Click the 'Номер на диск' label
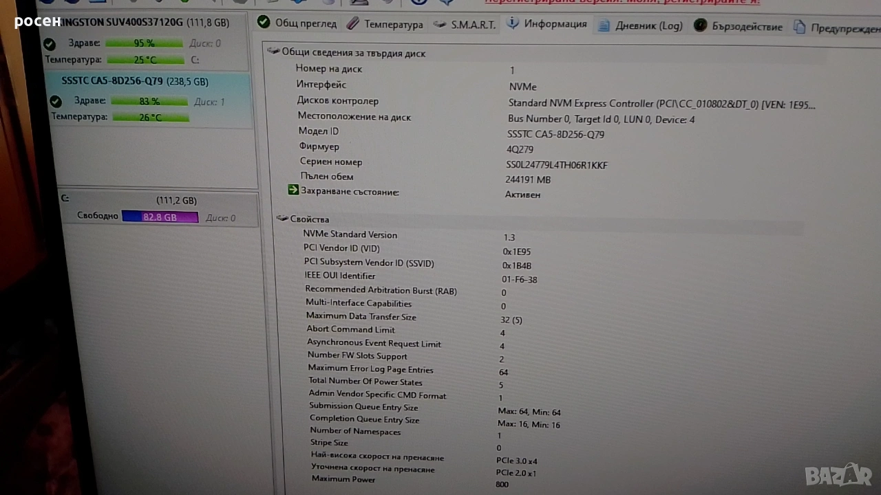This screenshot has height=495, width=881. pos(328,69)
